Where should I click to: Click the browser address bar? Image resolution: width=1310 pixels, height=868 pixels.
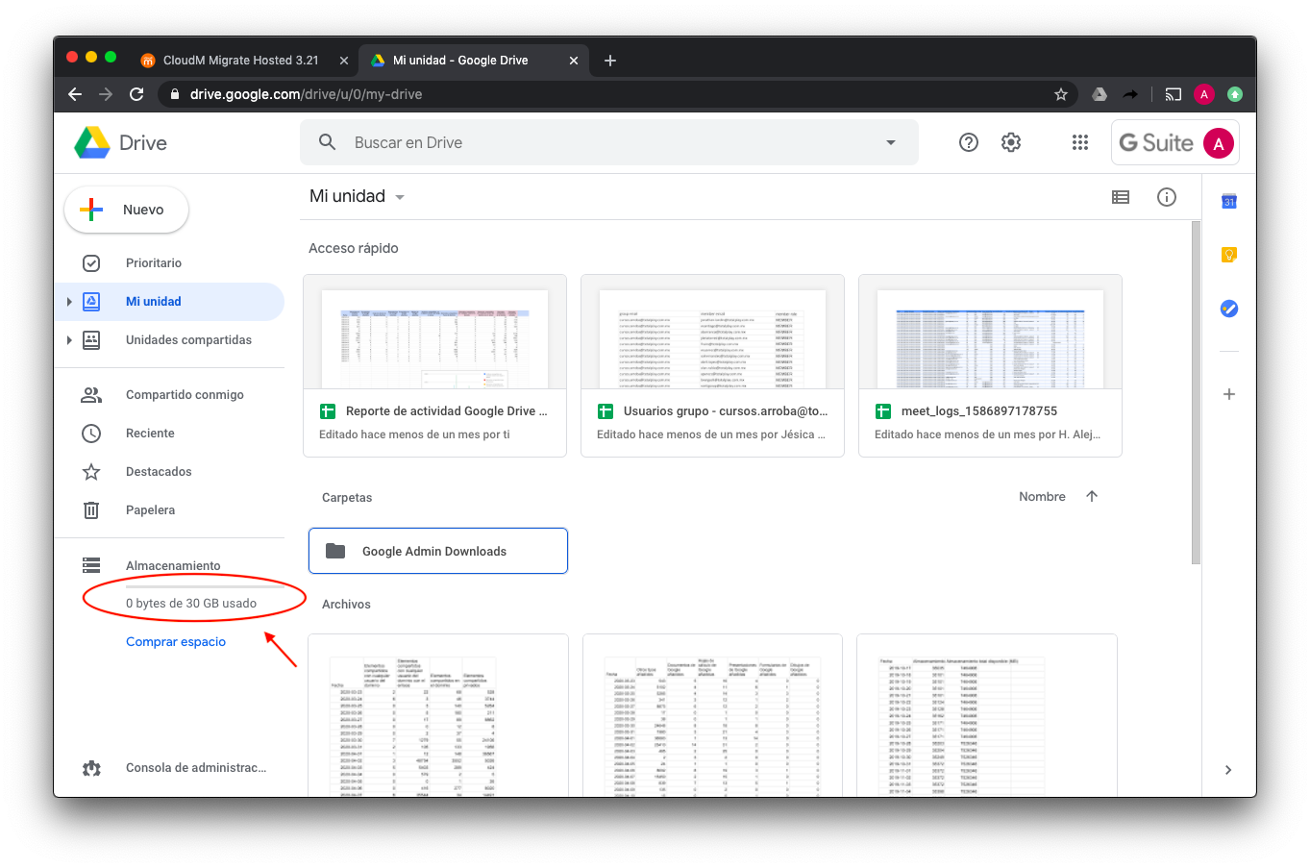tap(618, 94)
